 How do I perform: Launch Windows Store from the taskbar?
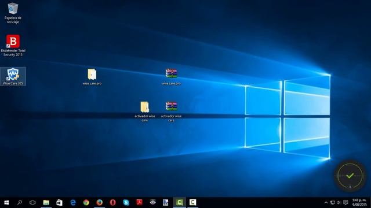pos(59,203)
